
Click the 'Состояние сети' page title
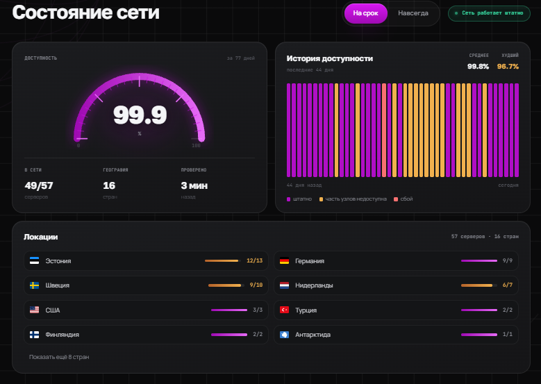[x=86, y=12]
